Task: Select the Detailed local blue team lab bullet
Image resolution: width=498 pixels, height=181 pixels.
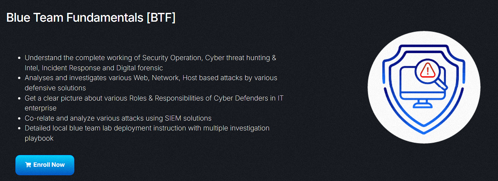Action: tap(147, 133)
